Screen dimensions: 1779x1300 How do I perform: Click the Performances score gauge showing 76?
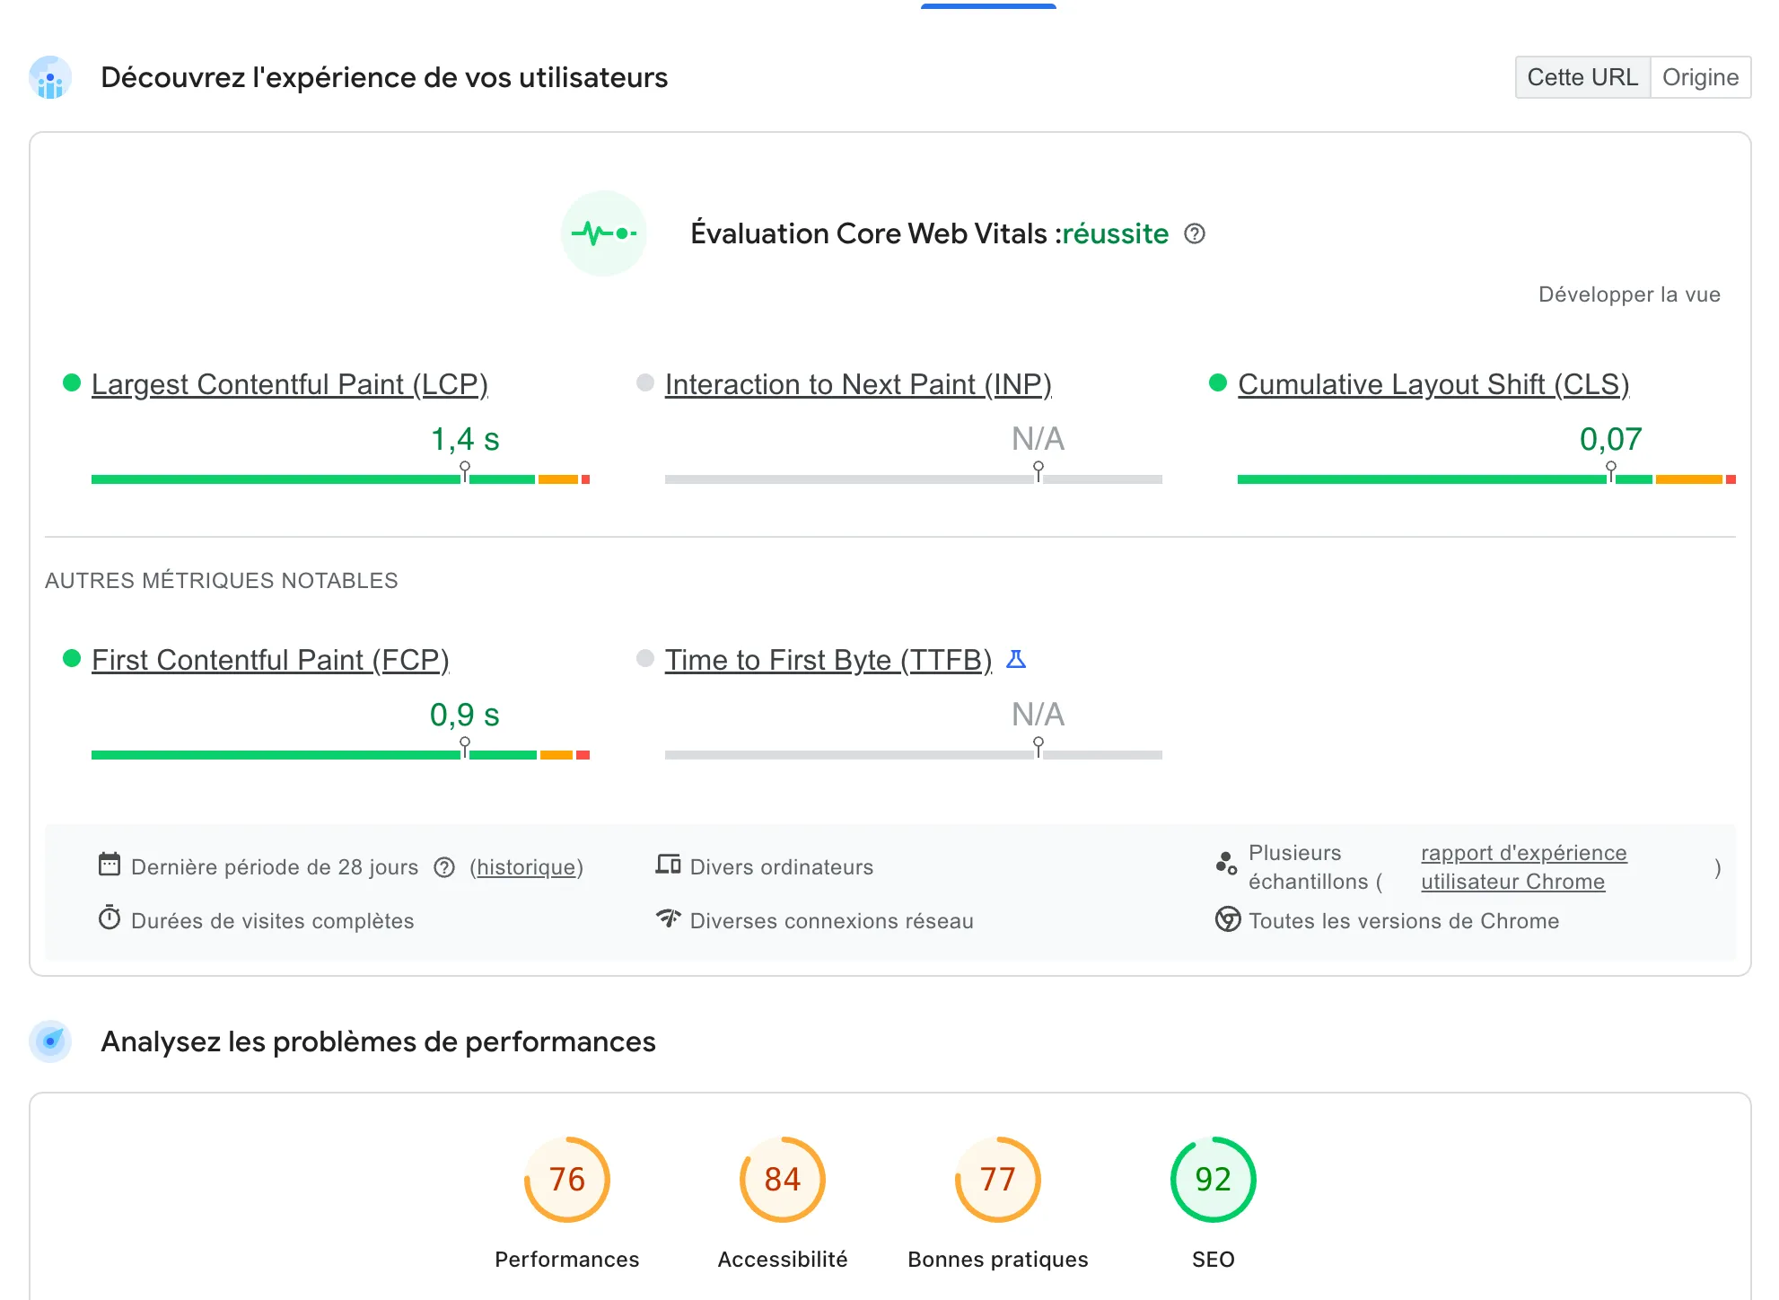[x=565, y=1180]
